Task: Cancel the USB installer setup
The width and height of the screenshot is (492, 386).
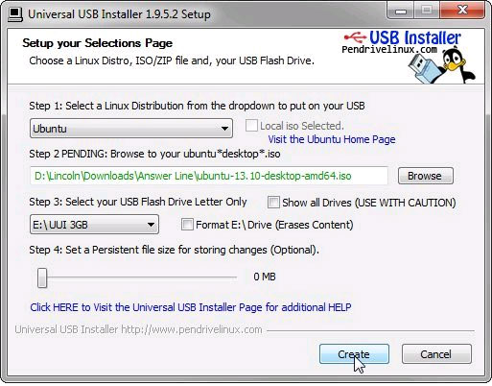Action: pyautogui.click(x=436, y=354)
